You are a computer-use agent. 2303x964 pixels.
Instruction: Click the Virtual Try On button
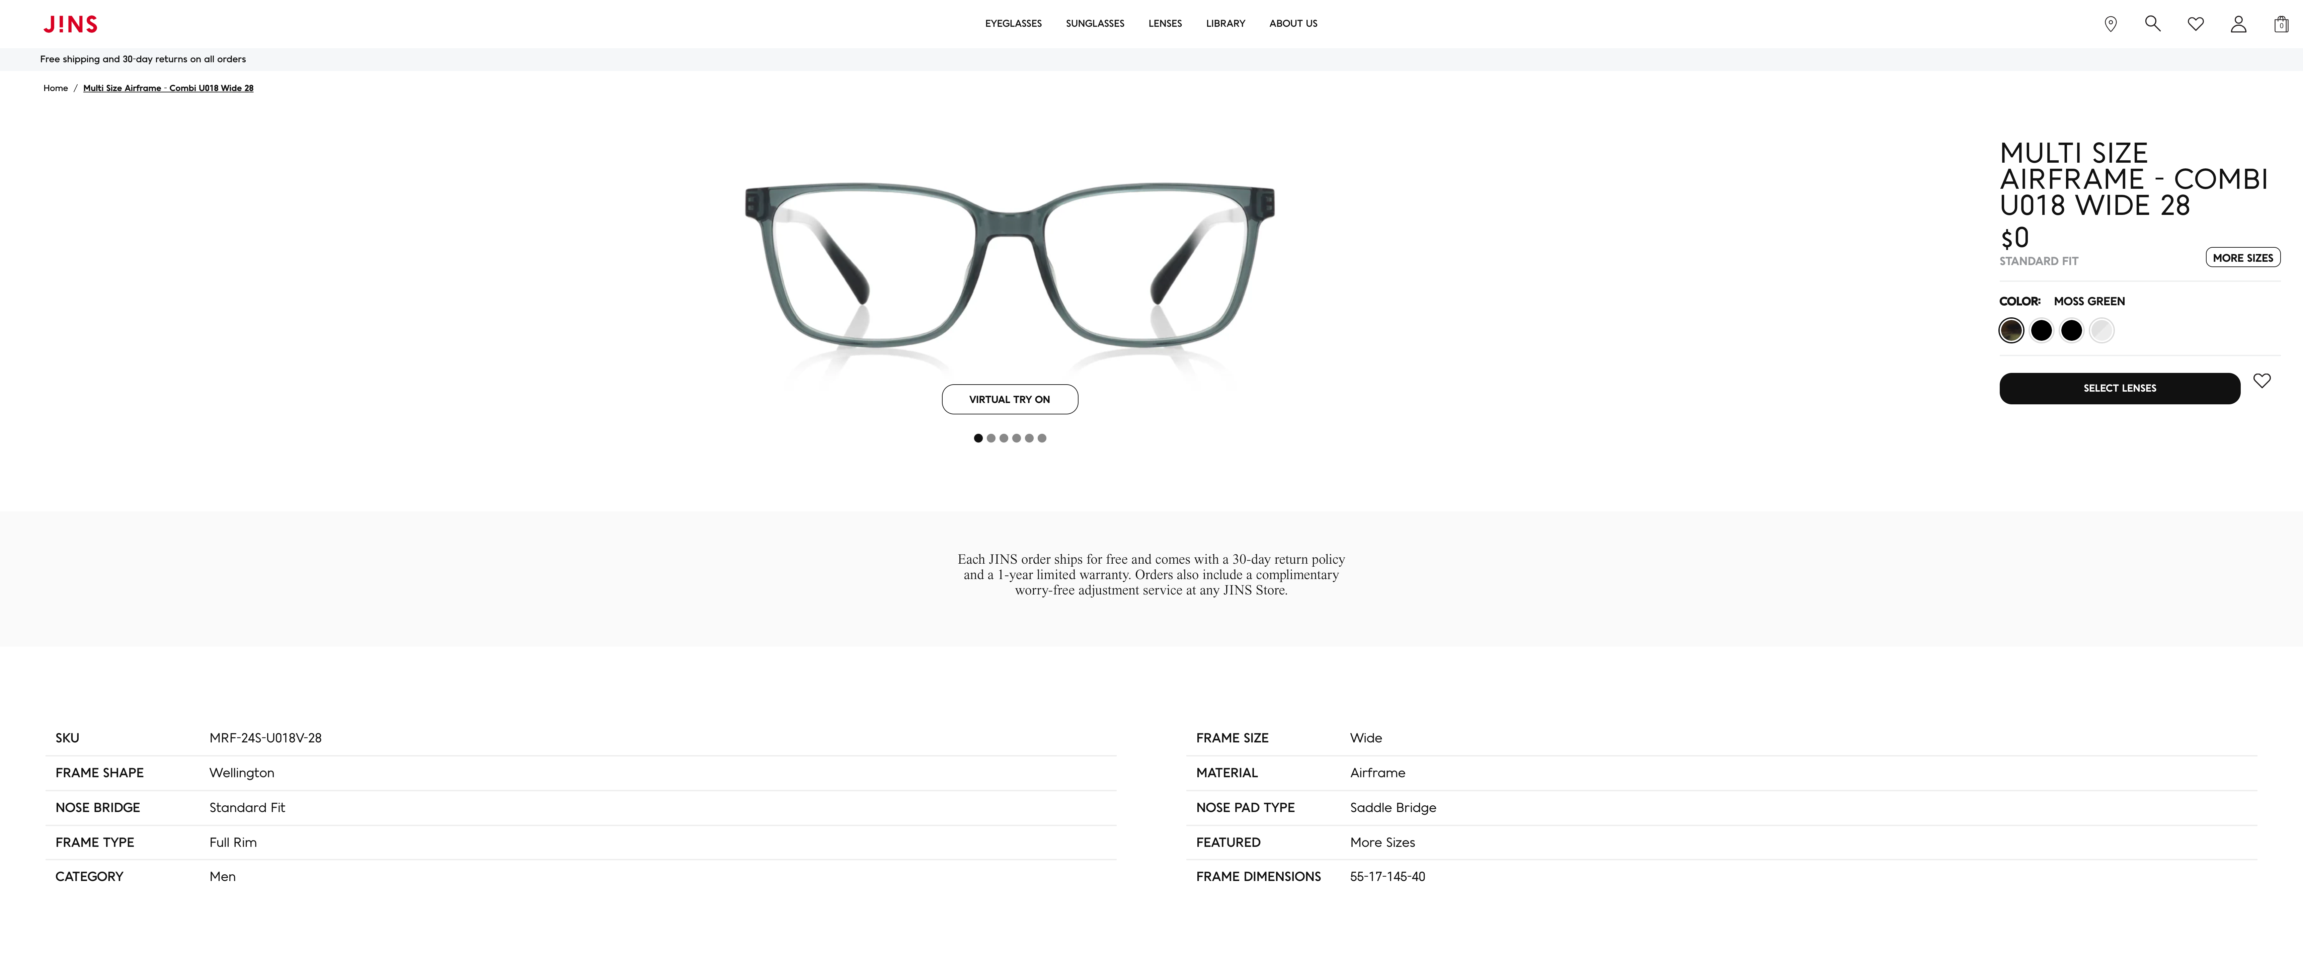(x=1009, y=400)
